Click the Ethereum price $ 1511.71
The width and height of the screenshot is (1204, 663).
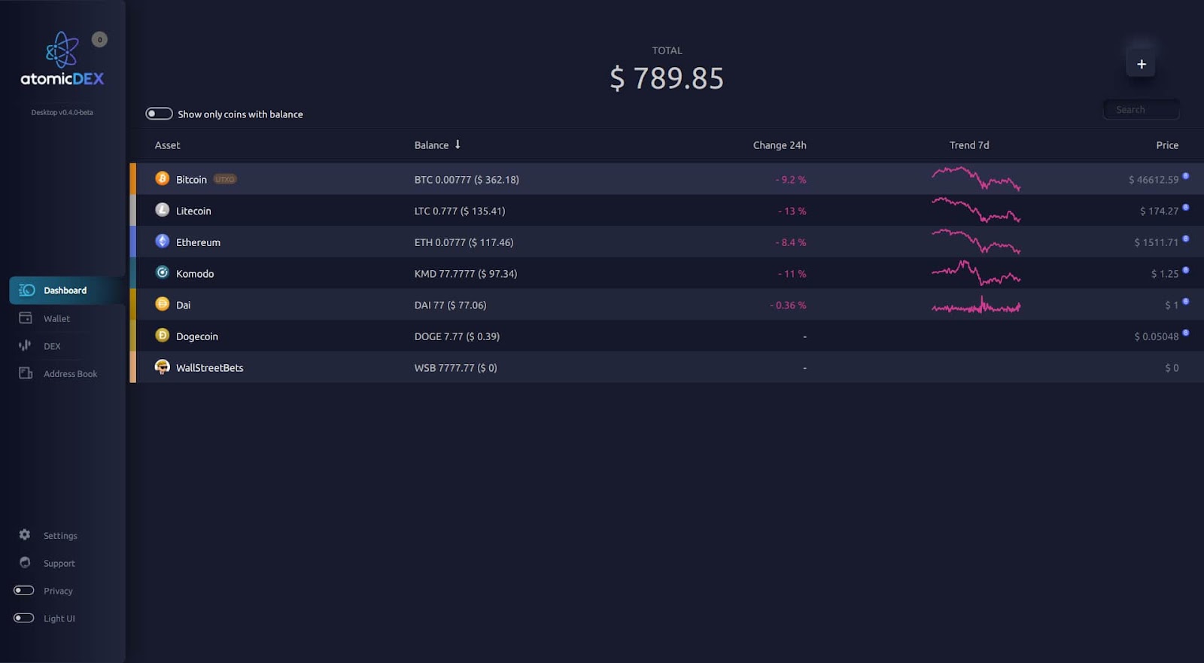coord(1156,242)
